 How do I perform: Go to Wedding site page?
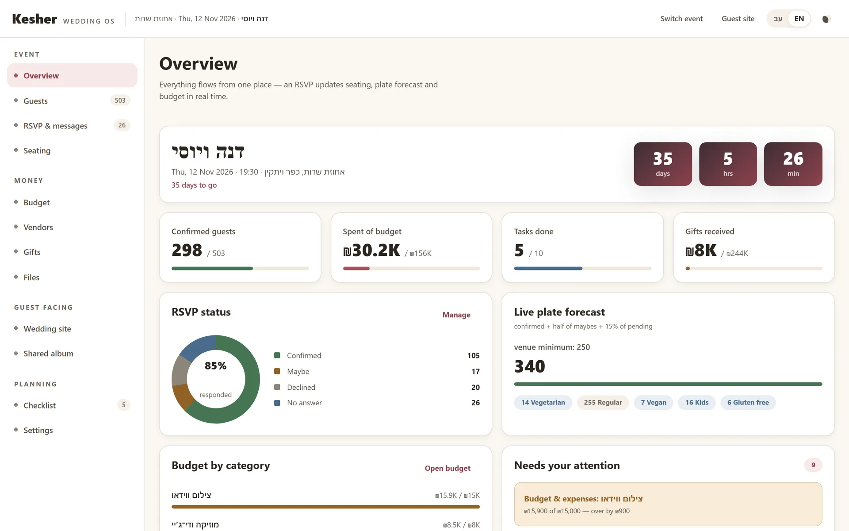72,328
